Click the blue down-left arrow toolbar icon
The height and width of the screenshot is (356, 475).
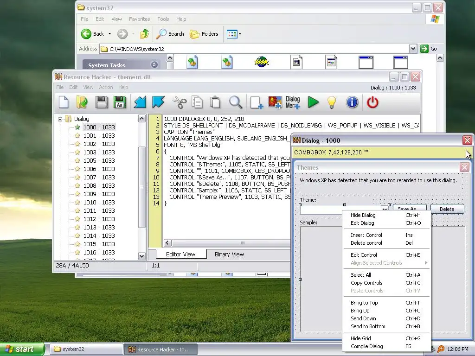click(x=140, y=102)
